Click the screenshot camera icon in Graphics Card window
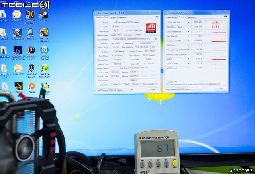Viewport: 255px width, 174px height. click(157, 17)
